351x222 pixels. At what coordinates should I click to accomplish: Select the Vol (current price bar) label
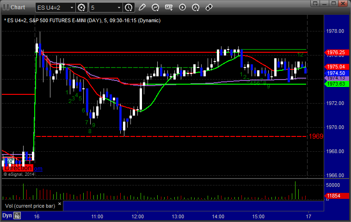point(30,206)
